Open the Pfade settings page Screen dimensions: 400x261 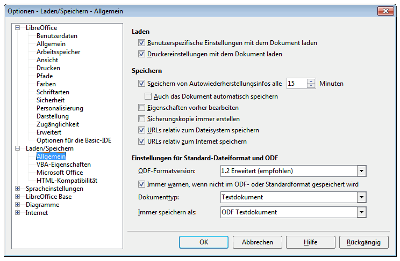(45, 76)
